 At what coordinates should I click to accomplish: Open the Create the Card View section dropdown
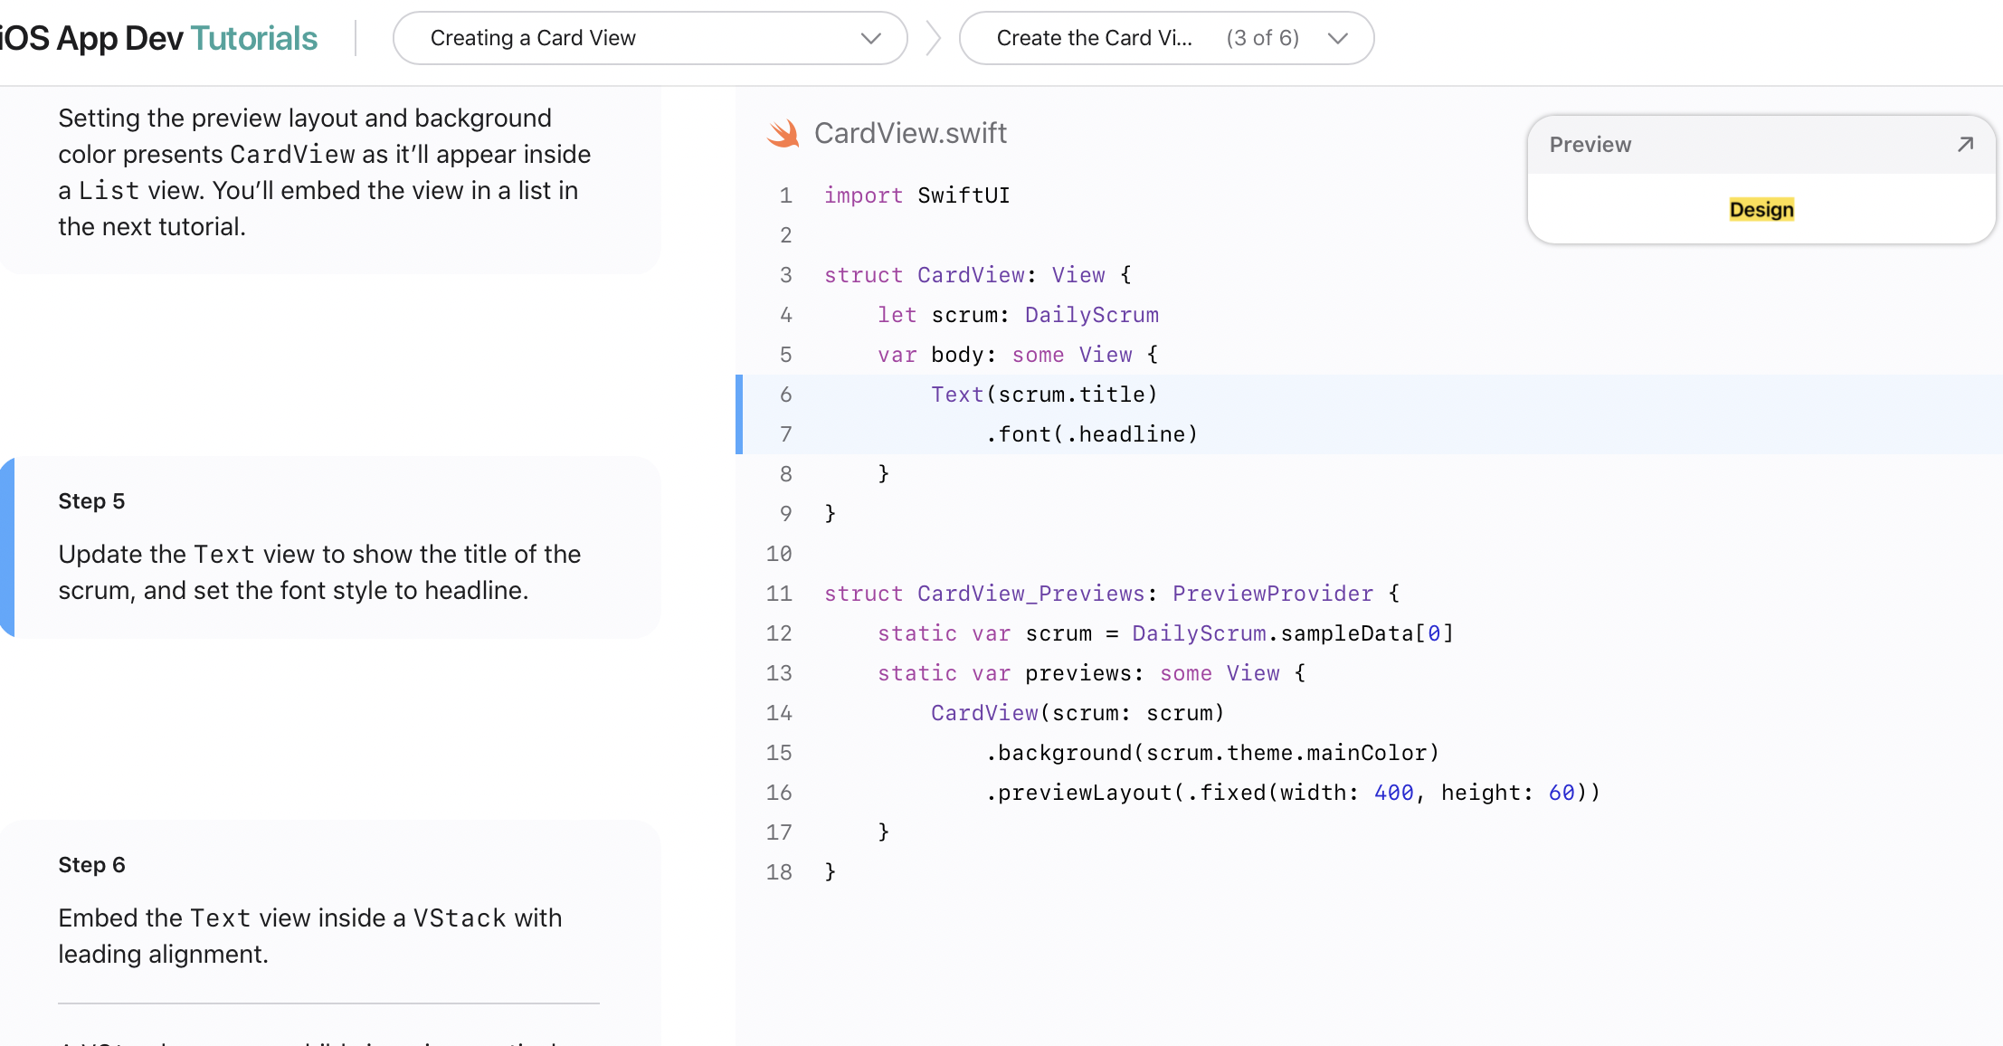(x=1165, y=38)
